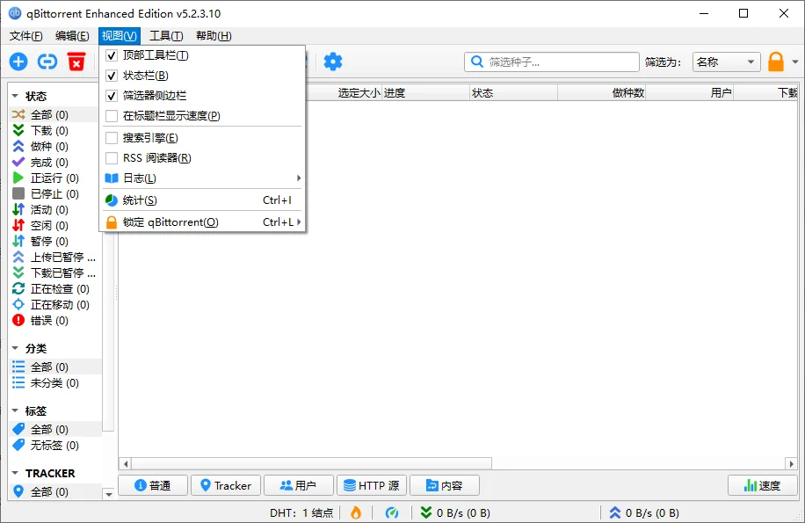805x523 pixels.
Task: Select the 完成 completed filter
Action: click(x=49, y=163)
